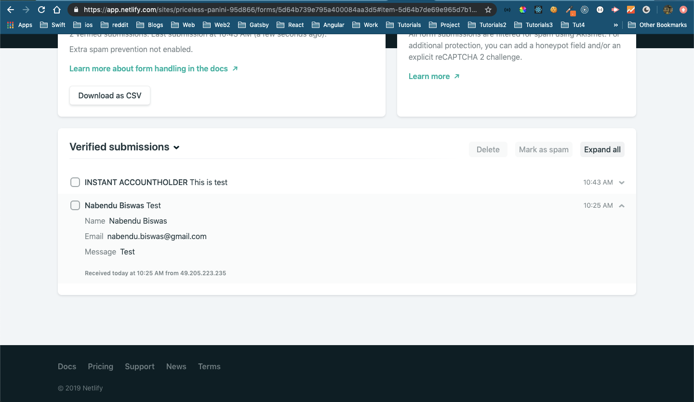
Task: Download submissions as CSV
Action: (x=110, y=95)
